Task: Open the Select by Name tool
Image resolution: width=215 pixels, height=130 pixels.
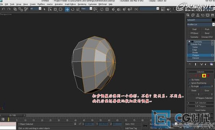Action: click(50, 9)
